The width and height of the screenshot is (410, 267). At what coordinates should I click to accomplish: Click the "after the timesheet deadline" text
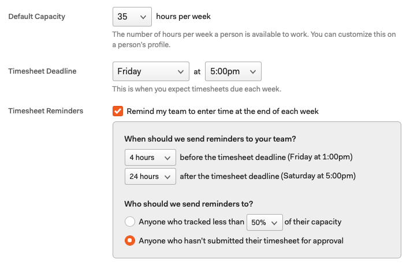pyautogui.click(x=267, y=176)
